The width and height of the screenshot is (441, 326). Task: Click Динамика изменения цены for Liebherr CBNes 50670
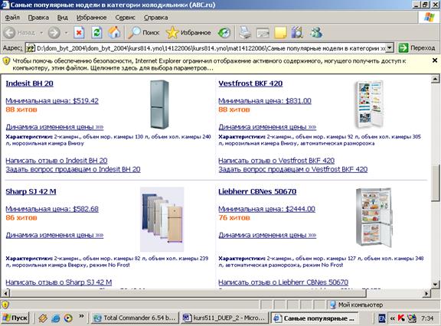tap(267, 235)
